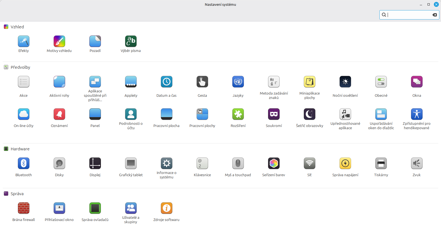Click the search input field
Viewport: 441px width, 235px height.
tap(408, 15)
